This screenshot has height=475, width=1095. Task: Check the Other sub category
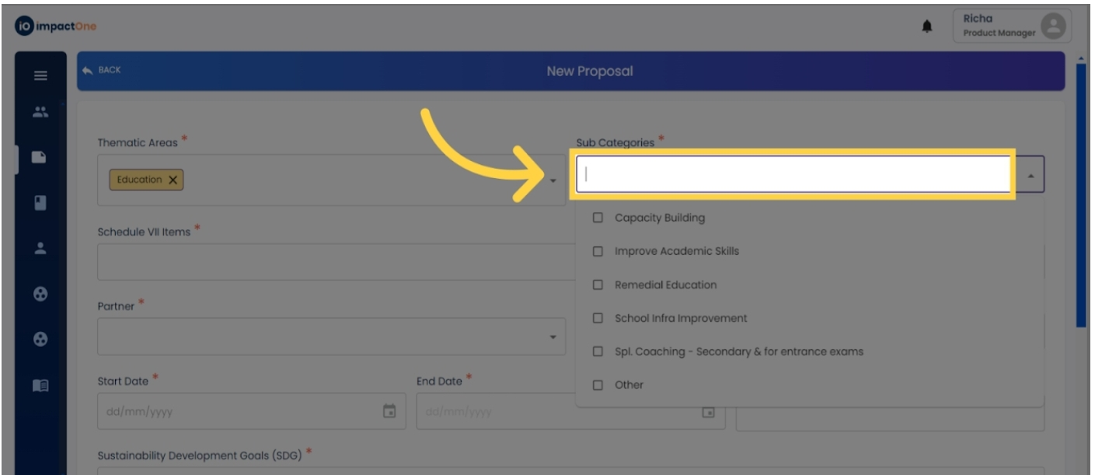(598, 385)
